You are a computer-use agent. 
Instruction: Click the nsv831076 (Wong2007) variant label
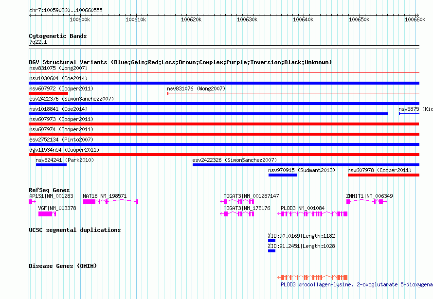coord(196,88)
